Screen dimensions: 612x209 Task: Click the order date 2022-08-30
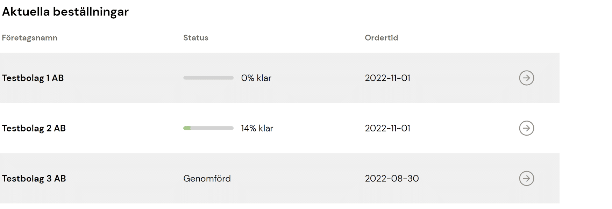(x=392, y=179)
